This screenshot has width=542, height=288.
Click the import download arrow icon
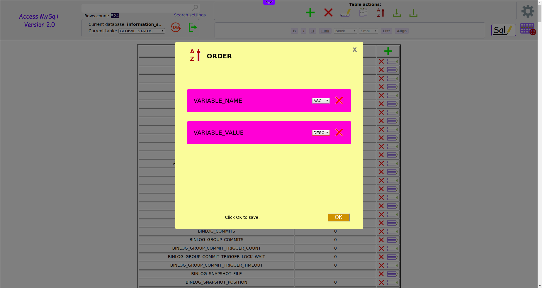397,13
